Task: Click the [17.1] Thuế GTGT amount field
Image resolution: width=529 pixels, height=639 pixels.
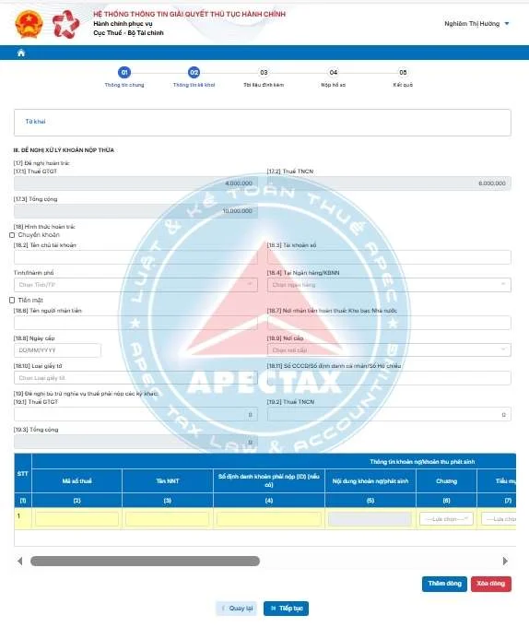Action: (135, 183)
